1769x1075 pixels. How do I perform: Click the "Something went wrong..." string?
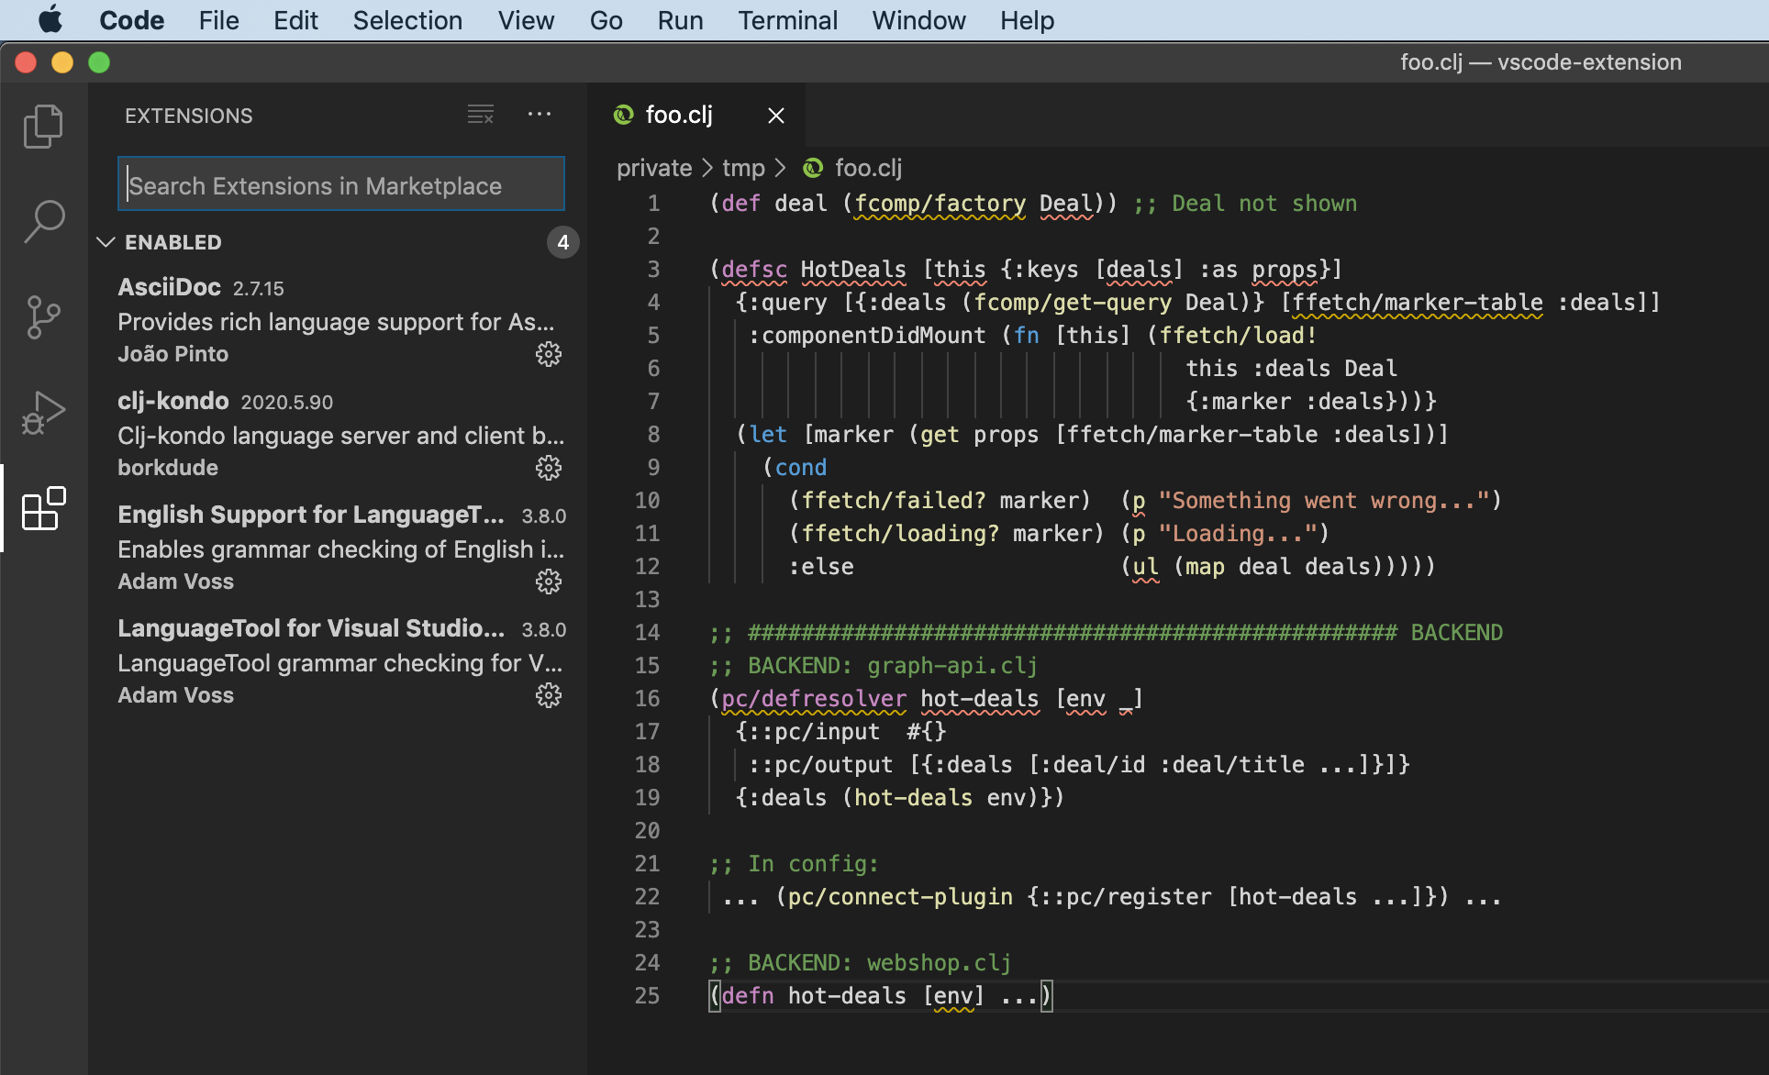click(1324, 501)
